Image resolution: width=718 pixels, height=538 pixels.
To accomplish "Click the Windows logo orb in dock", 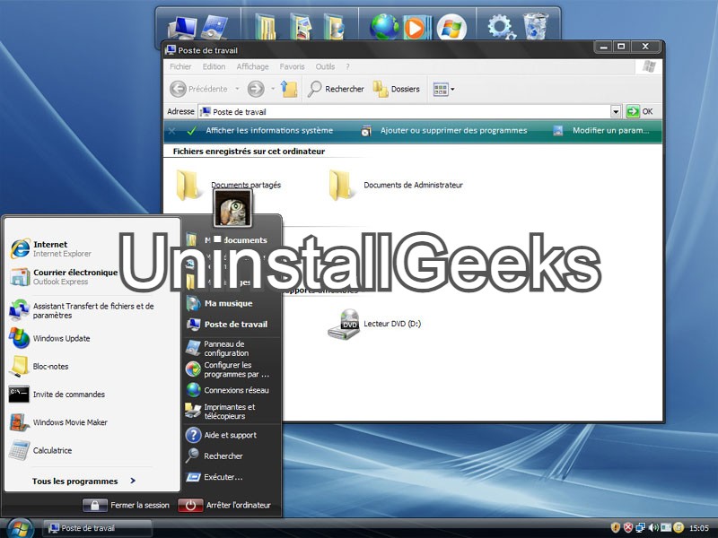I will click(451, 28).
